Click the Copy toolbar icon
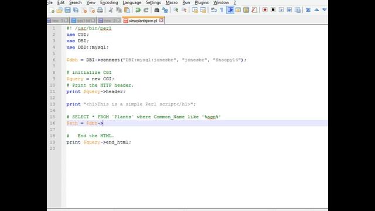Image resolution: width=375 pixels, height=211 pixels. [119, 10]
